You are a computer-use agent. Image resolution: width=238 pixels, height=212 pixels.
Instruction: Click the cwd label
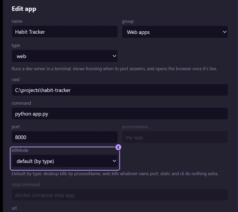pos(15,80)
